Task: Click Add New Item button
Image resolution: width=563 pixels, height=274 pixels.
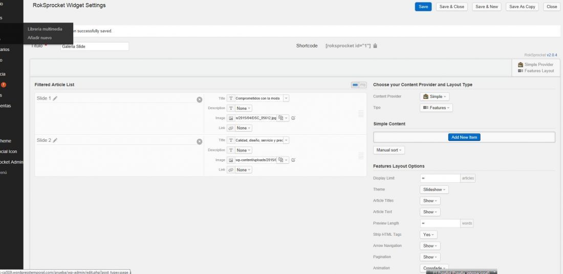Action: [x=464, y=137]
